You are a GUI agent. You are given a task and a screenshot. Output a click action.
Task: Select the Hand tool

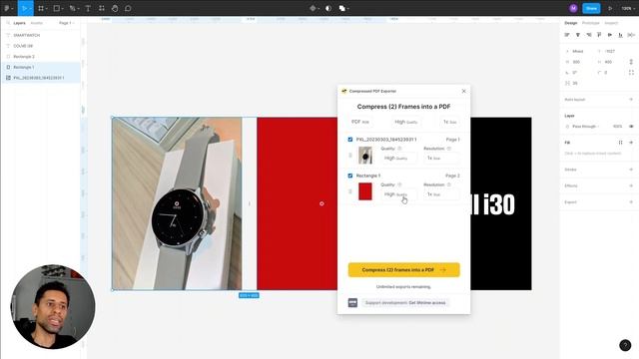pyautogui.click(x=115, y=8)
